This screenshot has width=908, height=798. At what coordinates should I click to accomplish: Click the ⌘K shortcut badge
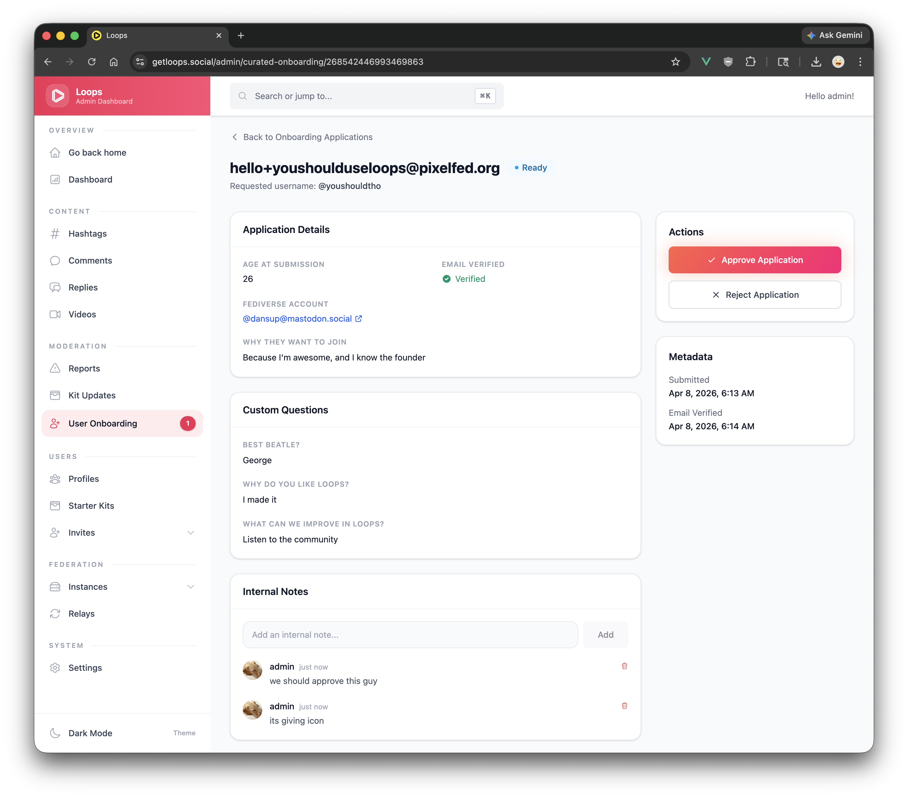(x=485, y=96)
